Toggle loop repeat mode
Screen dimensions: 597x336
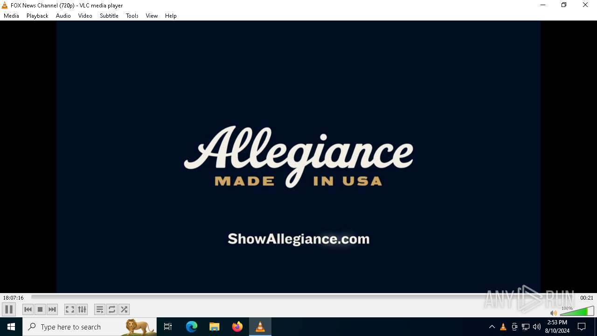(x=112, y=309)
